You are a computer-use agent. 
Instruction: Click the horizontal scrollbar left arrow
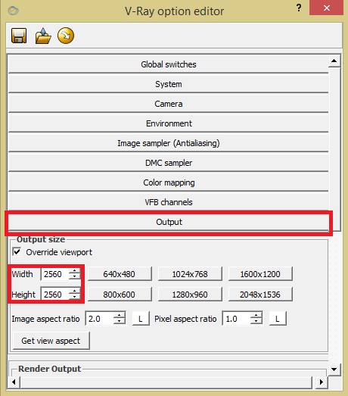point(14,382)
